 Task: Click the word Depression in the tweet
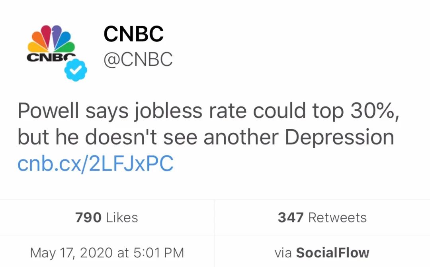coord(340,138)
